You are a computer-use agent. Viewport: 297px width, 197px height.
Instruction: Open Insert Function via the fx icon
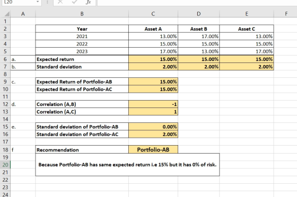coord(88,2)
